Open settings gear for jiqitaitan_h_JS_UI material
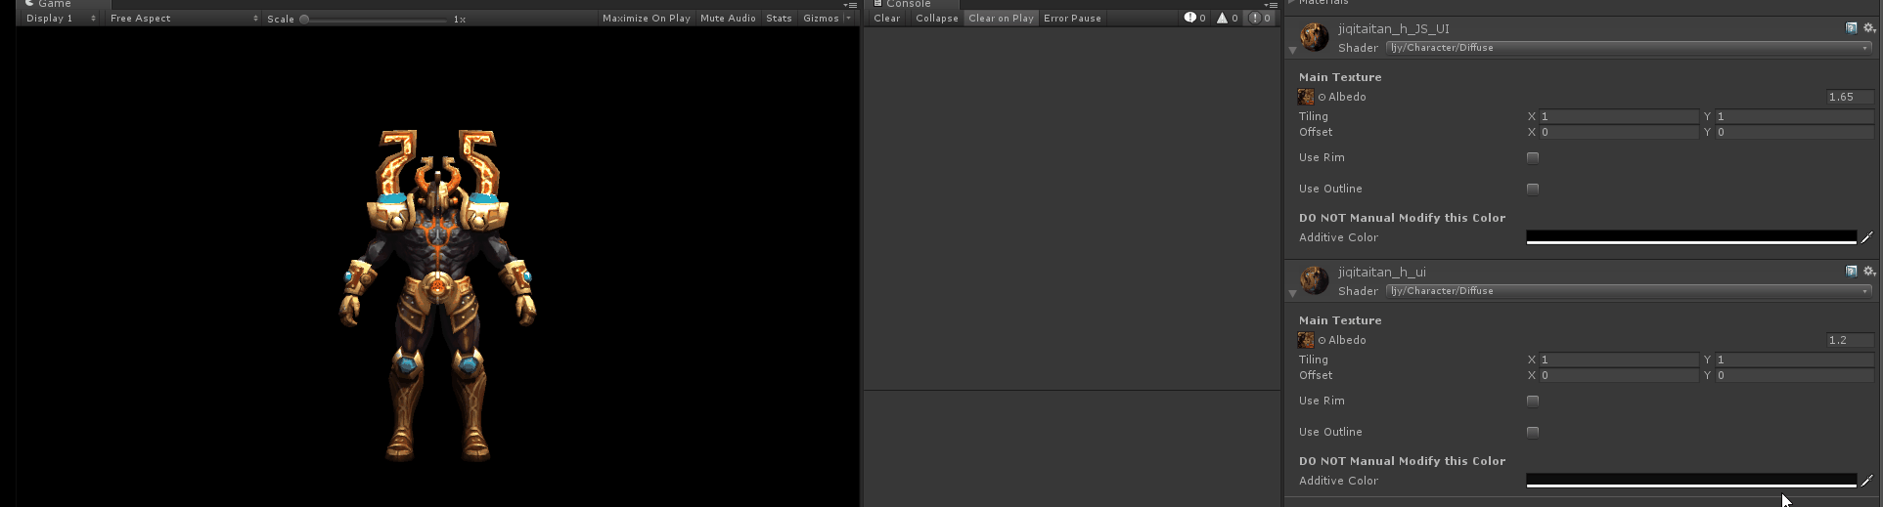The height and width of the screenshot is (507, 1883). coord(1869,27)
